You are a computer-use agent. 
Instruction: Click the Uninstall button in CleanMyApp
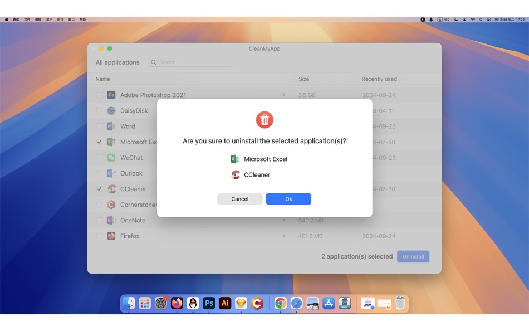[x=413, y=256]
